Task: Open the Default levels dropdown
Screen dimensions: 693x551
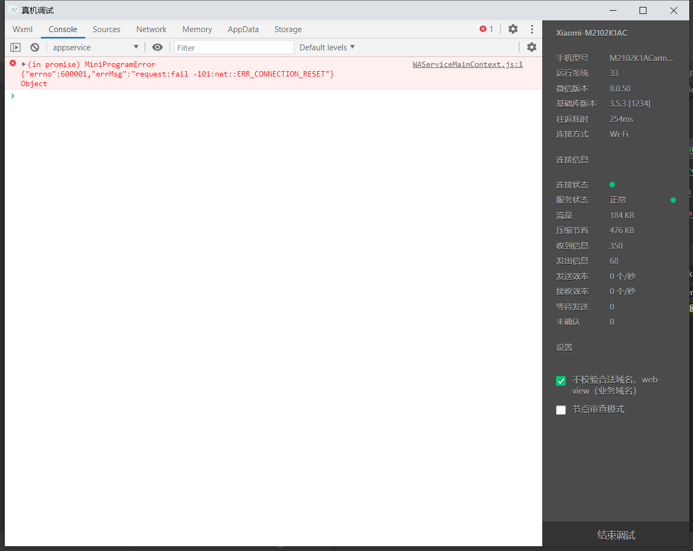Action: (327, 48)
